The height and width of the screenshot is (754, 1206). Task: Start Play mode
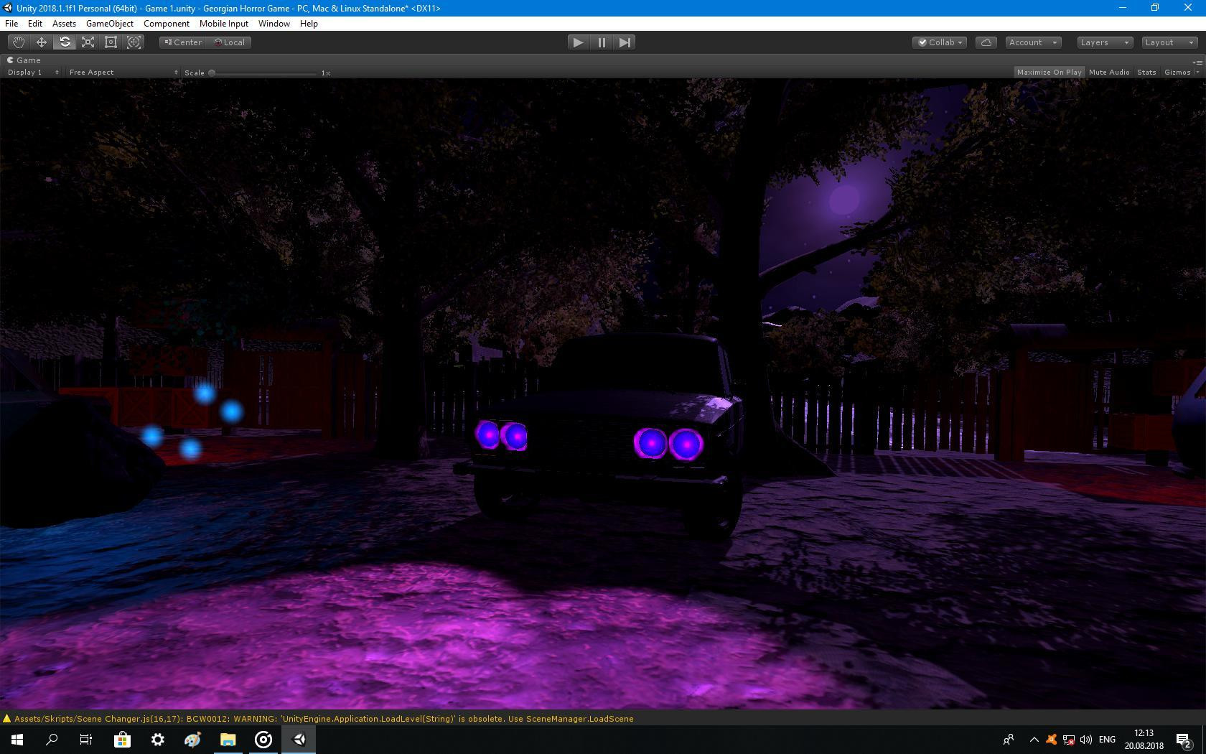coord(578,42)
